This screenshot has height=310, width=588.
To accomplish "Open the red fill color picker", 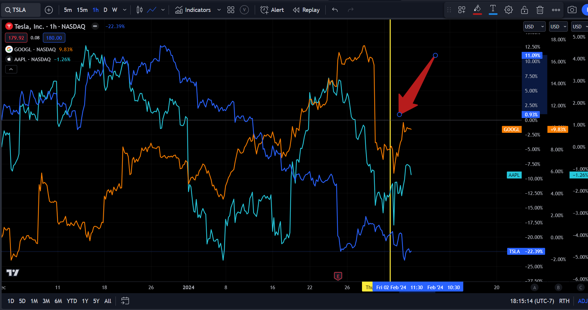I will click(x=477, y=10).
